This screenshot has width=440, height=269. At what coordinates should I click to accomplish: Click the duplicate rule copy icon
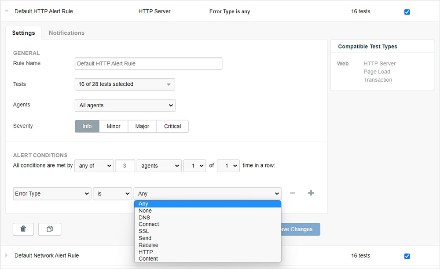point(50,229)
